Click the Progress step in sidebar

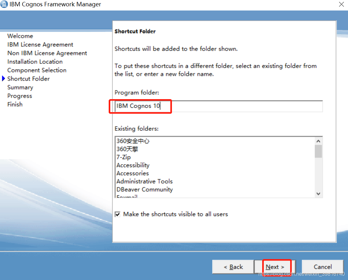[x=19, y=96]
